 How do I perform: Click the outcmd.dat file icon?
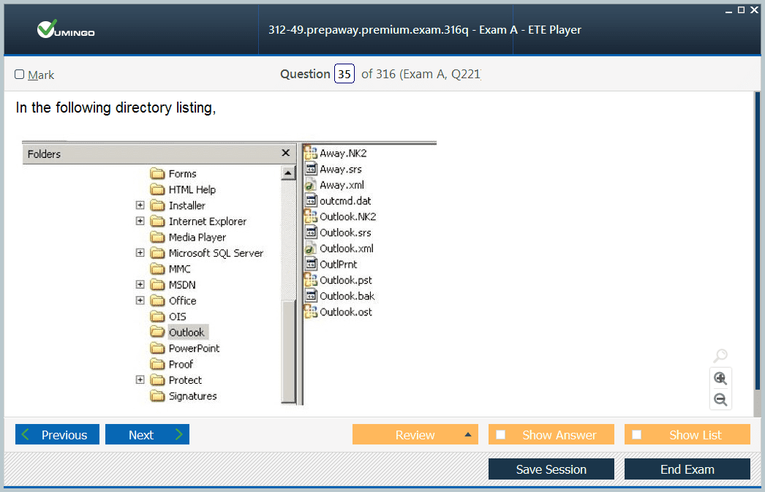click(x=311, y=200)
